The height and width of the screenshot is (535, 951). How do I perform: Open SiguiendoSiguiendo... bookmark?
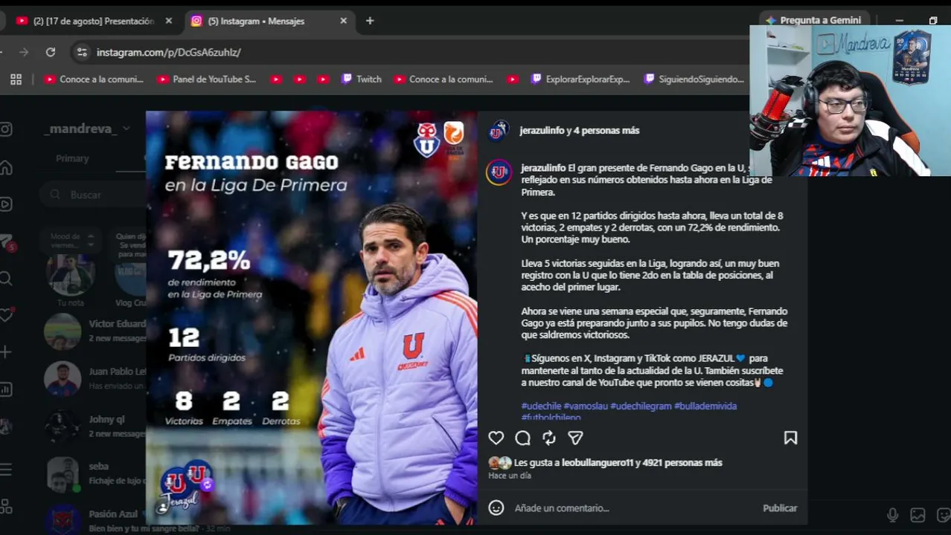pyautogui.click(x=694, y=80)
